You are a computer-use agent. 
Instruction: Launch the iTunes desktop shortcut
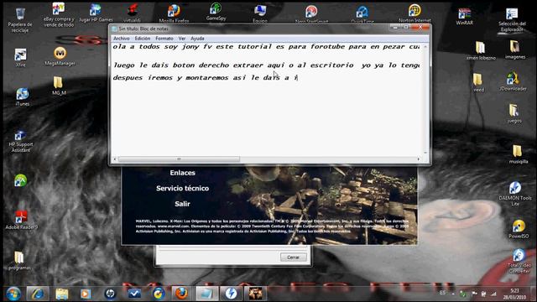pyautogui.click(x=23, y=97)
